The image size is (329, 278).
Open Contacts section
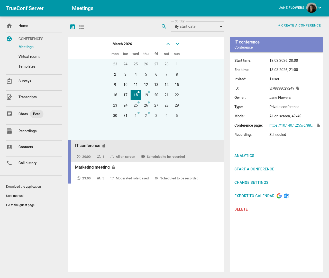click(26, 147)
